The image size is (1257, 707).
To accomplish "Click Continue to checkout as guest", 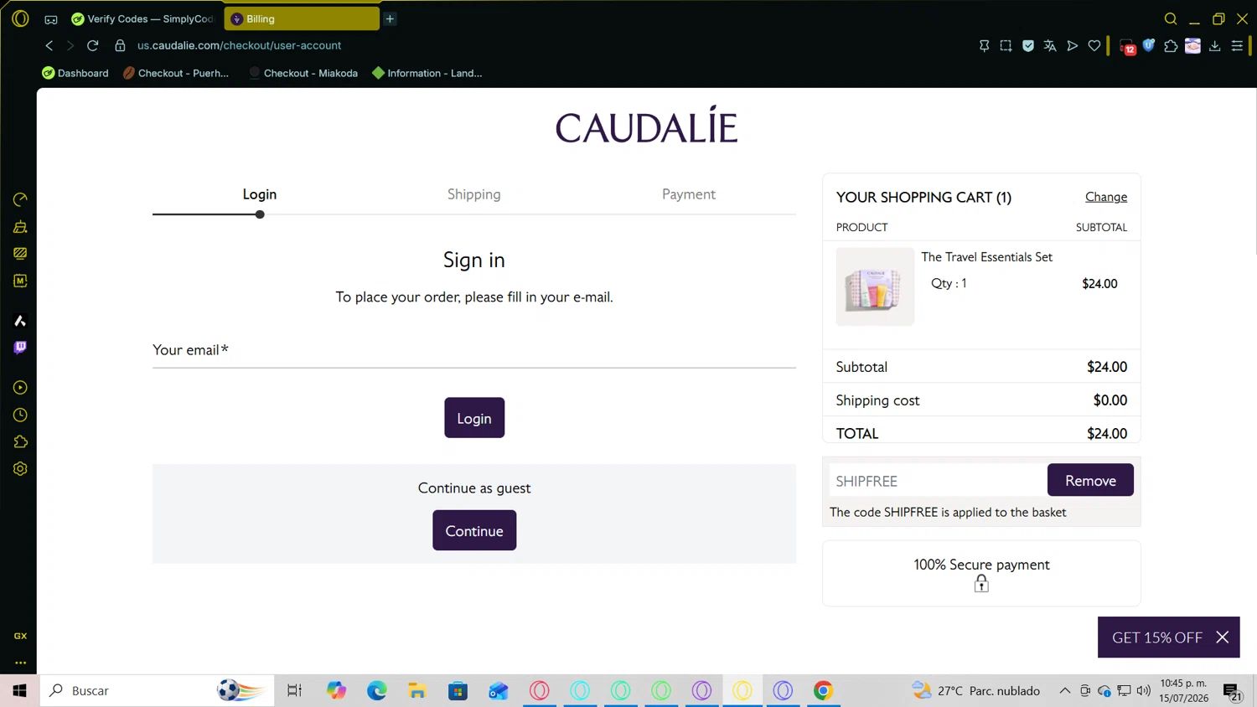I will pos(474,531).
